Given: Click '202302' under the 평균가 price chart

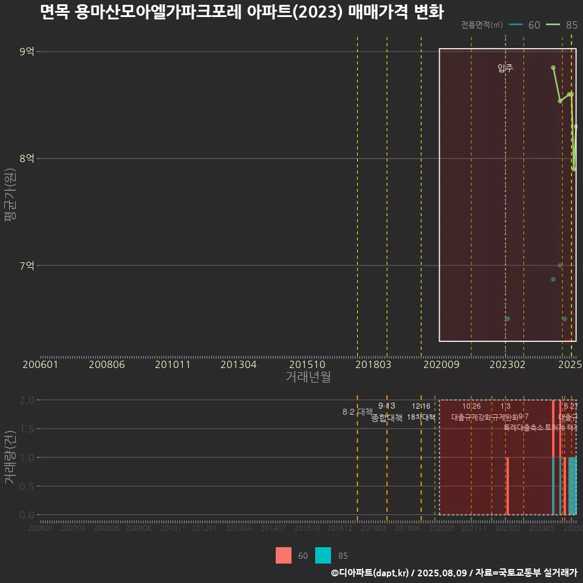Looking at the screenshot, I should coord(508,365).
